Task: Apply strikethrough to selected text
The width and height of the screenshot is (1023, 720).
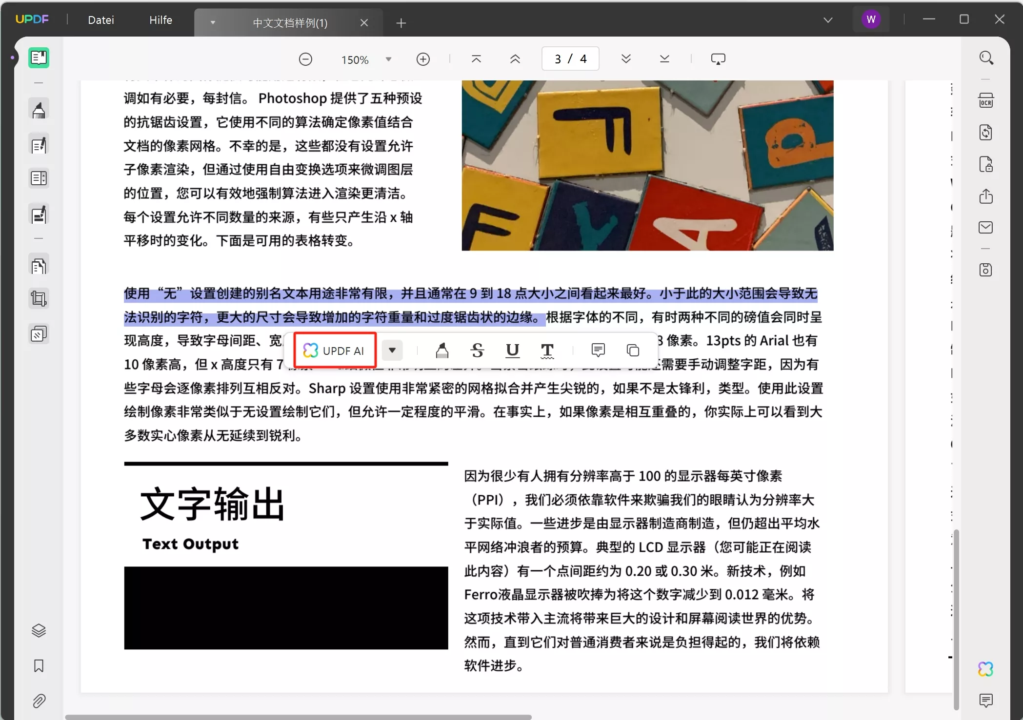Action: click(477, 350)
